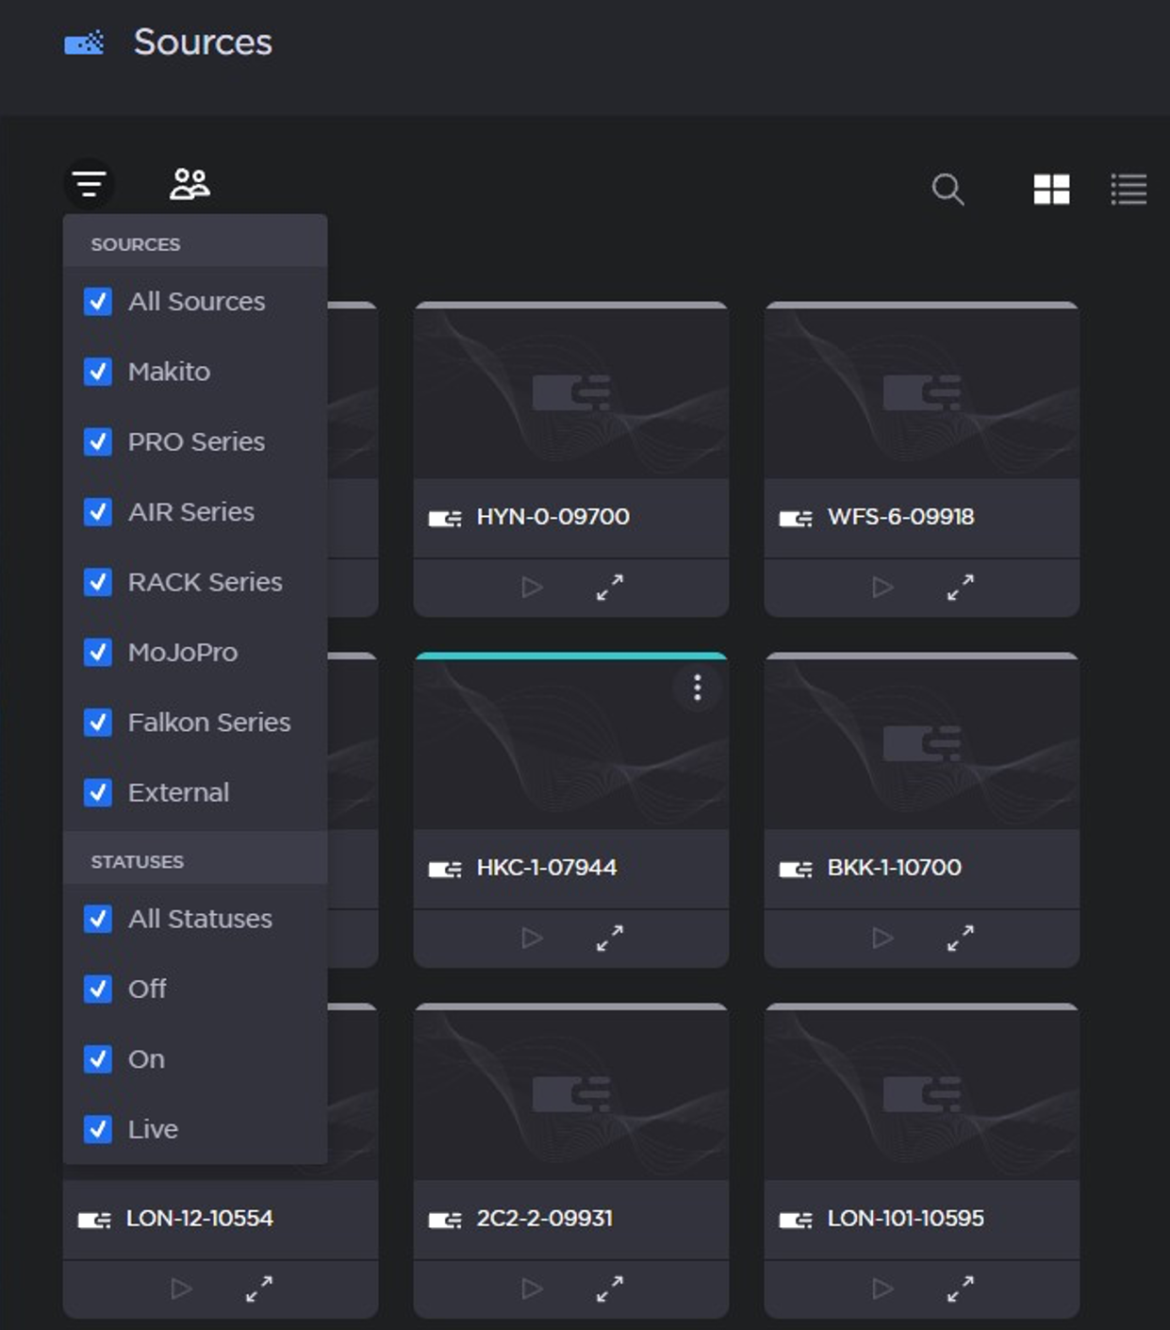This screenshot has height=1330, width=1170.
Task: Switch to grid view layout
Action: 1051,190
